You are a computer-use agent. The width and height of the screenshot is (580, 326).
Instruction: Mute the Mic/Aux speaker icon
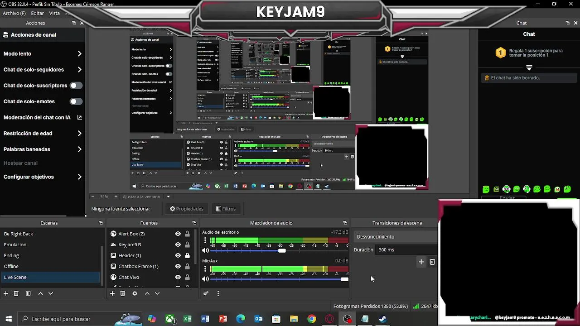pyautogui.click(x=205, y=279)
